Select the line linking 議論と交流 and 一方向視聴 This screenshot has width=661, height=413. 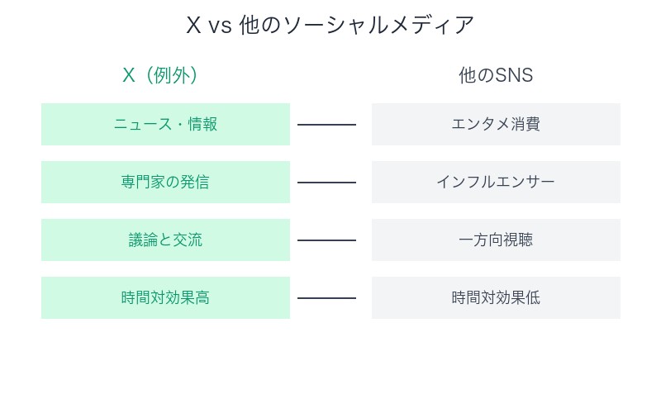pos(326,240)
